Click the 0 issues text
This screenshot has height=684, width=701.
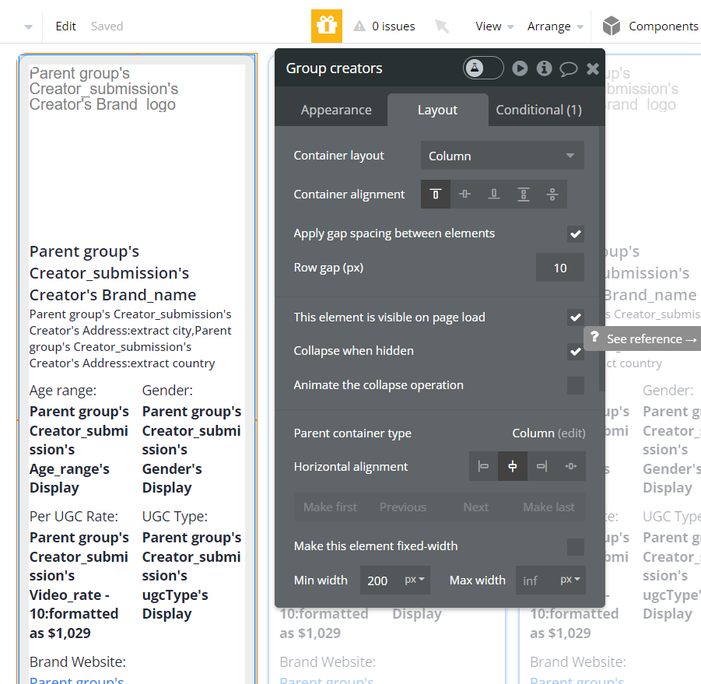click(394, 26)
